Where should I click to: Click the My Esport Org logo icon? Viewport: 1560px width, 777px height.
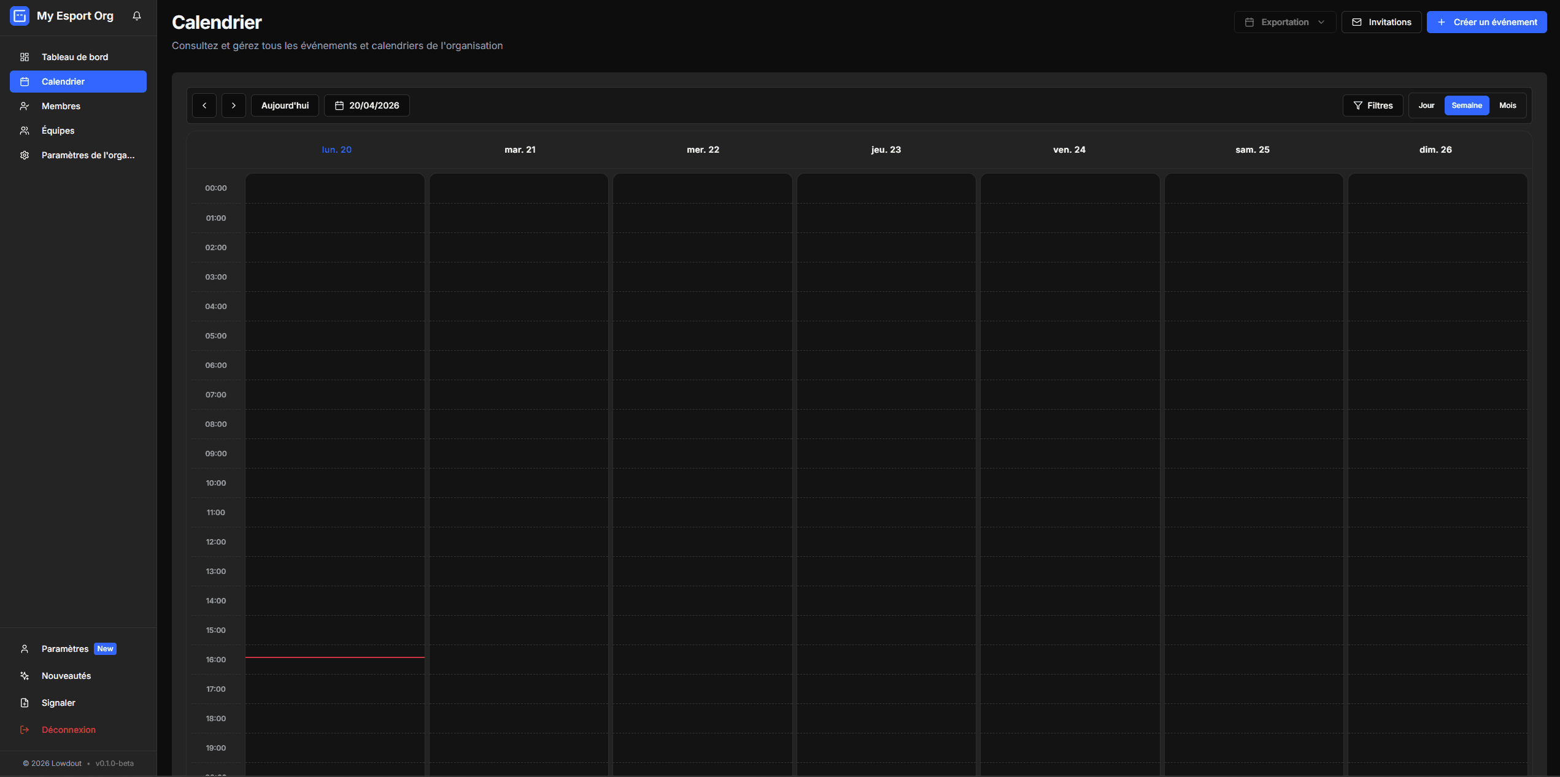pyautogui.click(x=20, y=16)
